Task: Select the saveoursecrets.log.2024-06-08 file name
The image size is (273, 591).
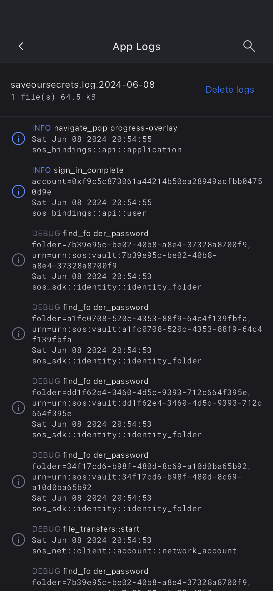Action: (83, 85)
